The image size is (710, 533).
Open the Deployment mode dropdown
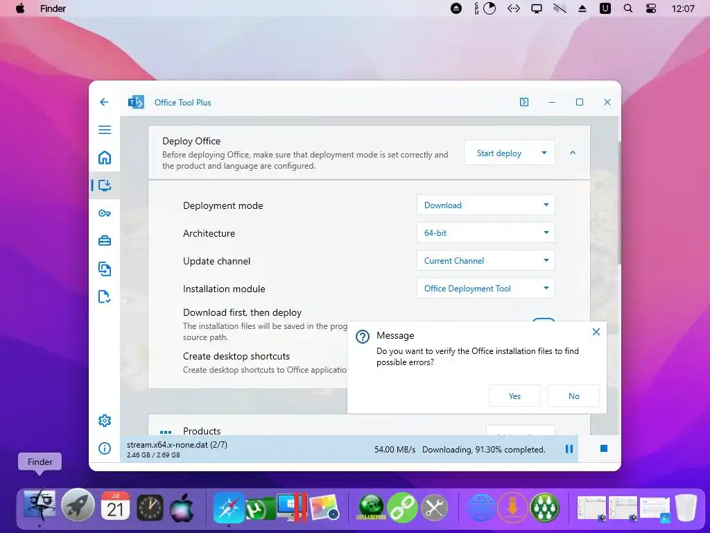coord(485,205)
